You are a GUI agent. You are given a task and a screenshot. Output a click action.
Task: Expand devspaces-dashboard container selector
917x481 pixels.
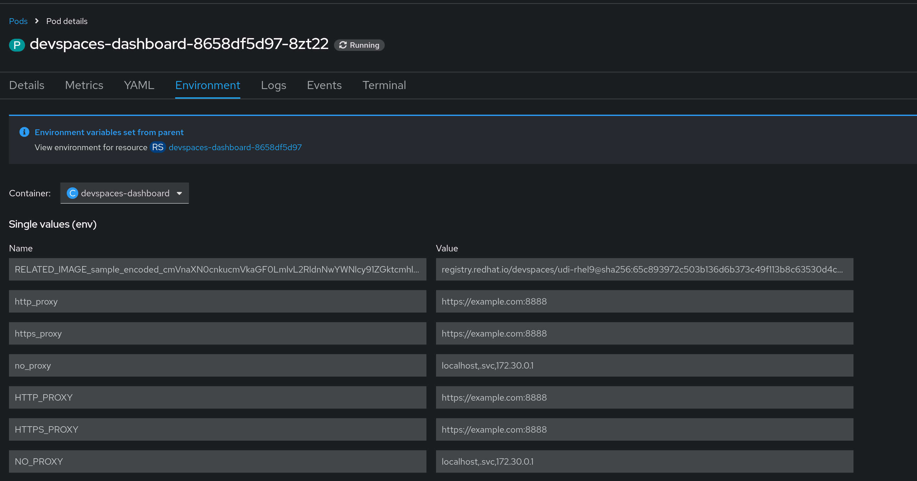tap(125, 193)
